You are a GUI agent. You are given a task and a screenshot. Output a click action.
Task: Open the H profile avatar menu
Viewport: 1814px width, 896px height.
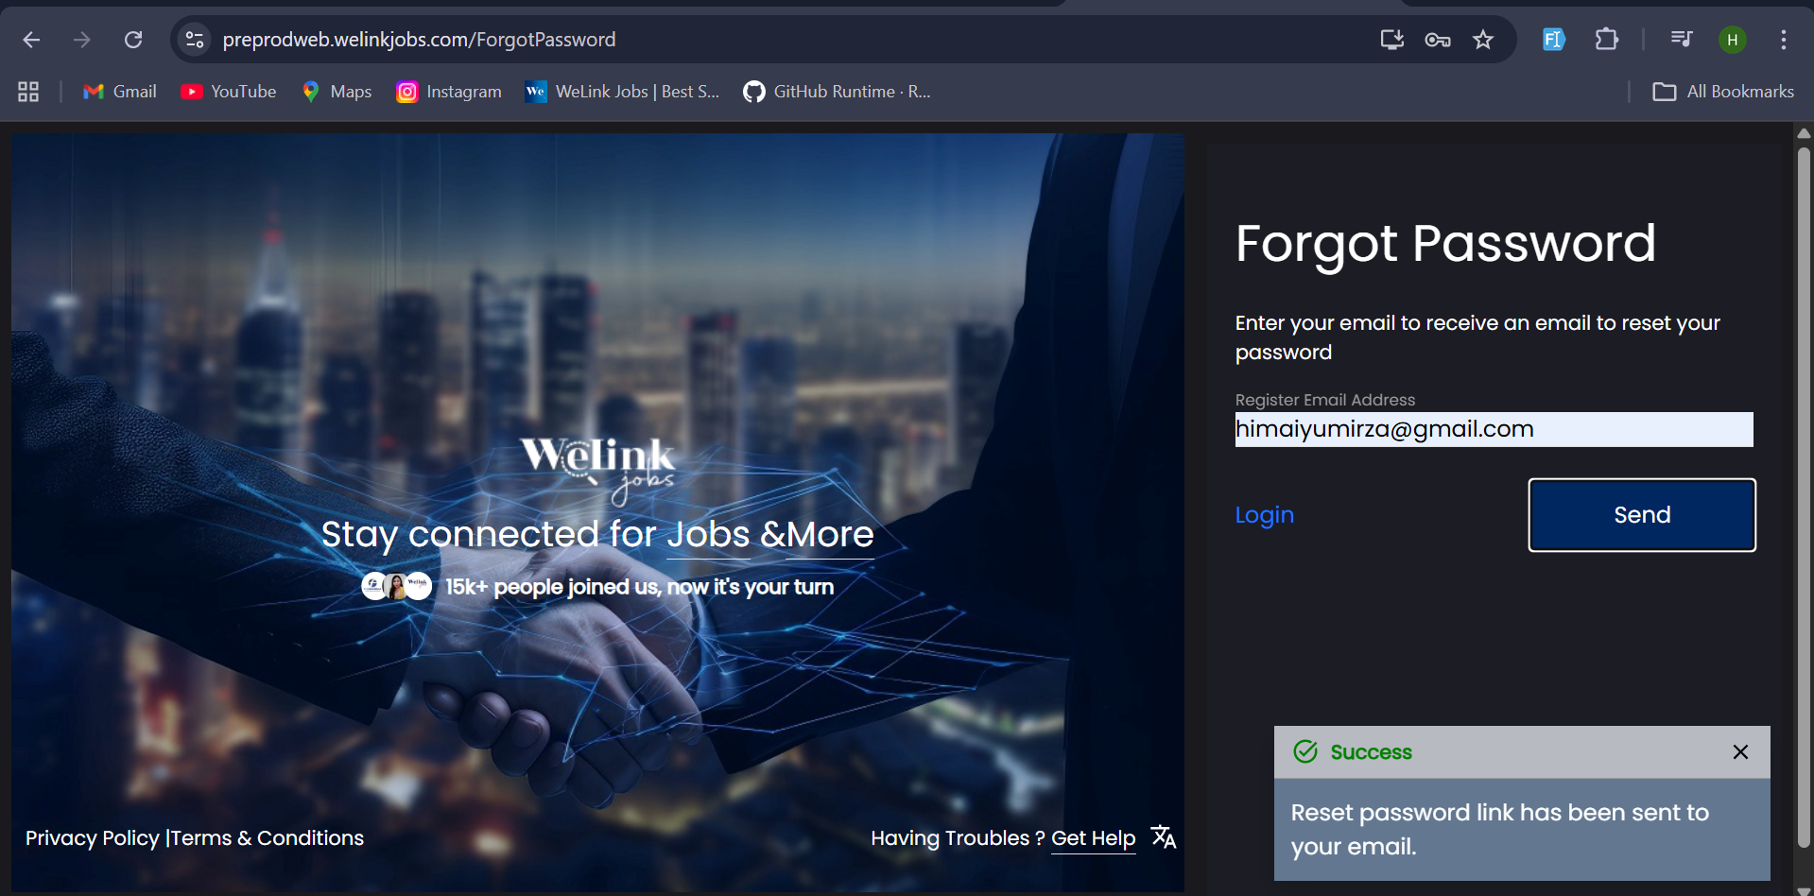1732,40
